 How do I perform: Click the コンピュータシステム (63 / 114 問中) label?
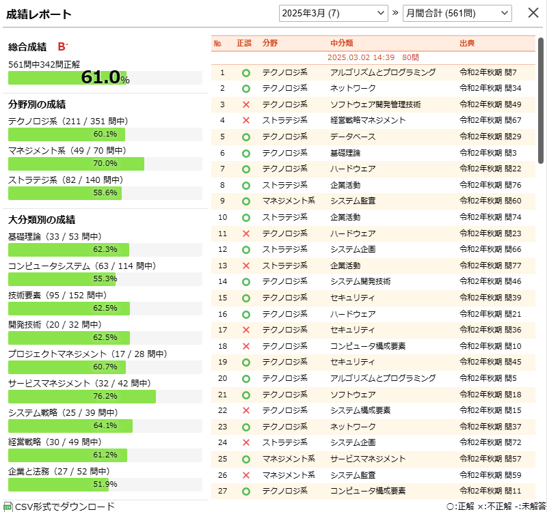coord(82,266)
